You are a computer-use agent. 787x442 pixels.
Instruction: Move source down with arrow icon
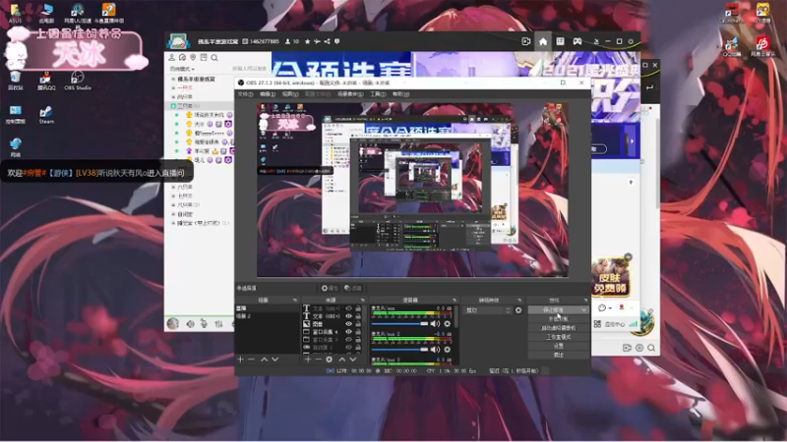click(353, 359)
